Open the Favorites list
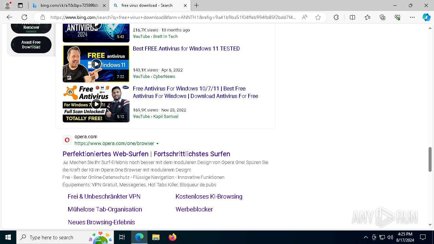The width and height of the screenshot is (434, 244). point(368,17)
